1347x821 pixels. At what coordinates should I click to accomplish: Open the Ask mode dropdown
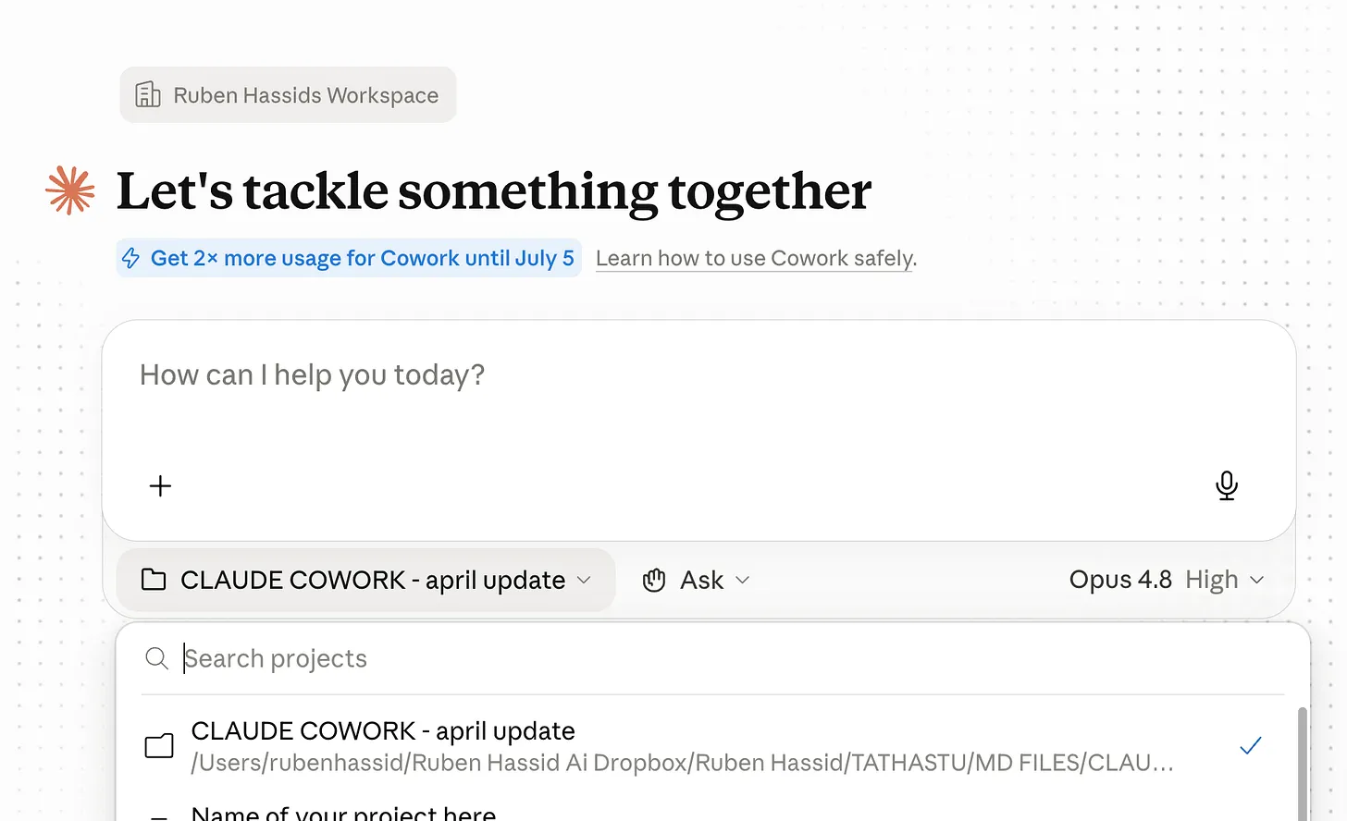(x=697, y=580)
